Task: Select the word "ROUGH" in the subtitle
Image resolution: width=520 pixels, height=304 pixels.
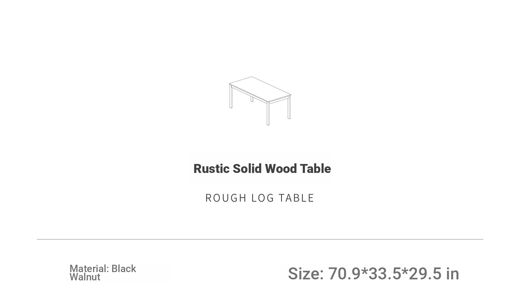Action: 226,198
